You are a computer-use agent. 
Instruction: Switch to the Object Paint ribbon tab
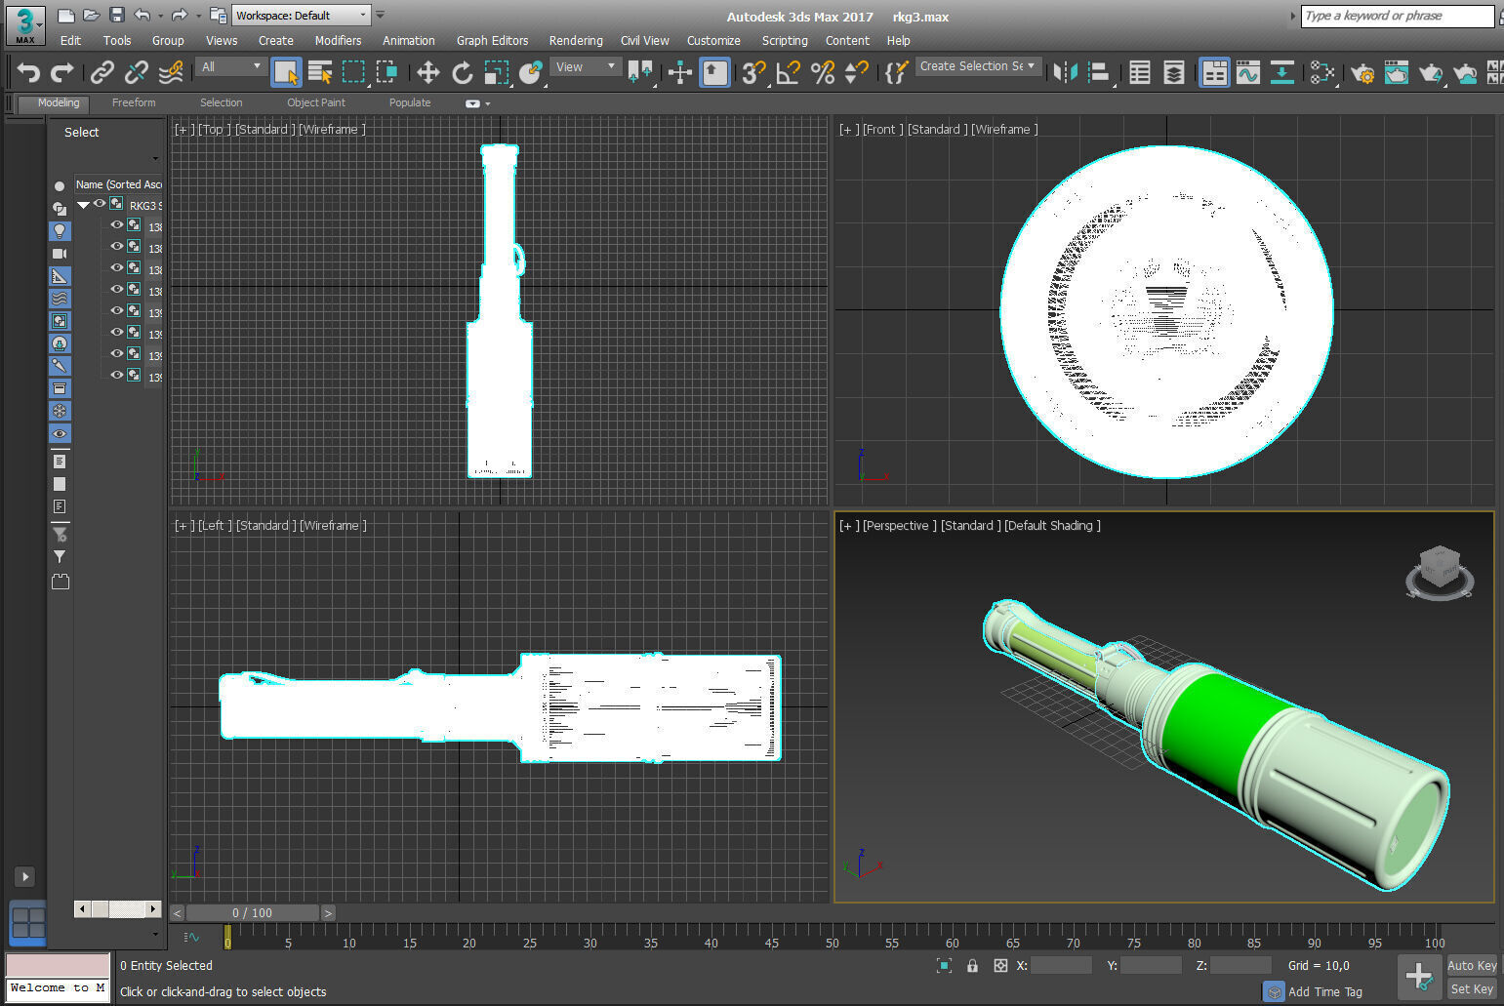[316, 102]
